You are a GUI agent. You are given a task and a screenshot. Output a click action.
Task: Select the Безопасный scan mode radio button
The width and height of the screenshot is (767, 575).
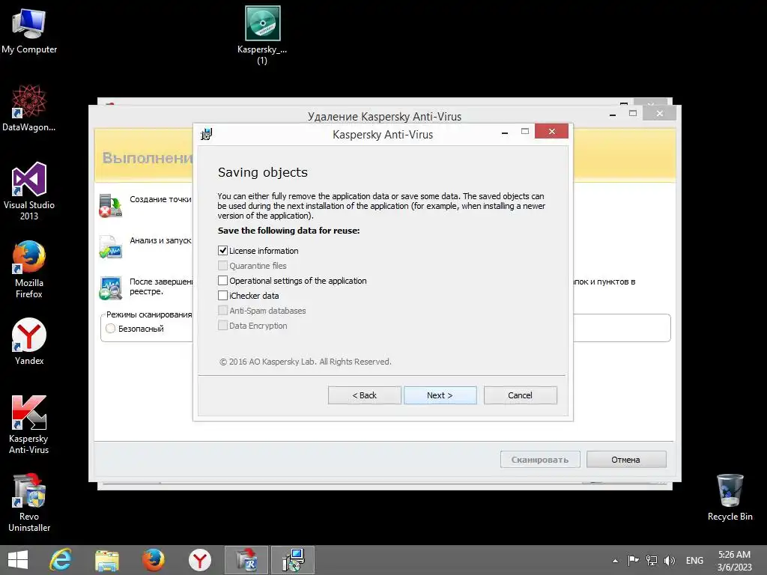click(x=111, y=329)
